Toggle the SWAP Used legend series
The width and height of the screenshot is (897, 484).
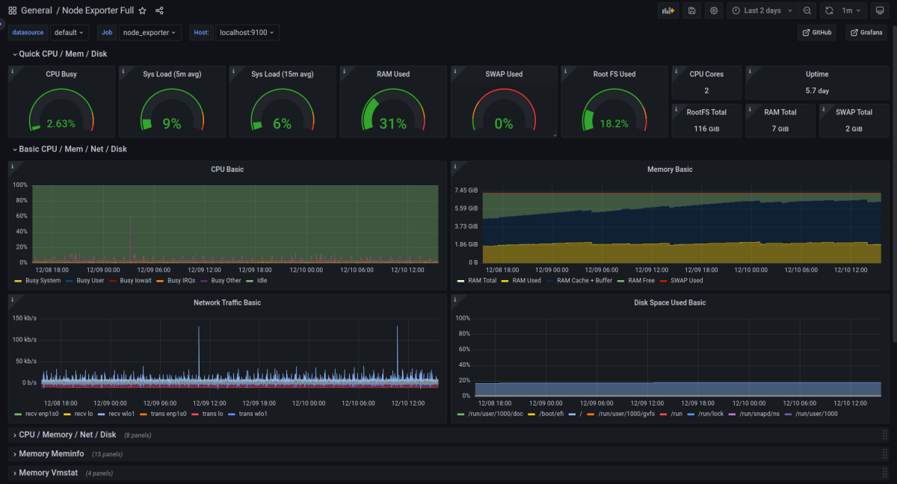(x=685, y=281)
